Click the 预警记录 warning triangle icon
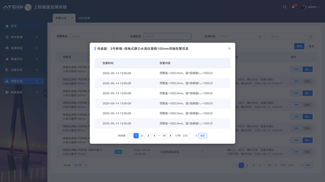 click(7, 81)
